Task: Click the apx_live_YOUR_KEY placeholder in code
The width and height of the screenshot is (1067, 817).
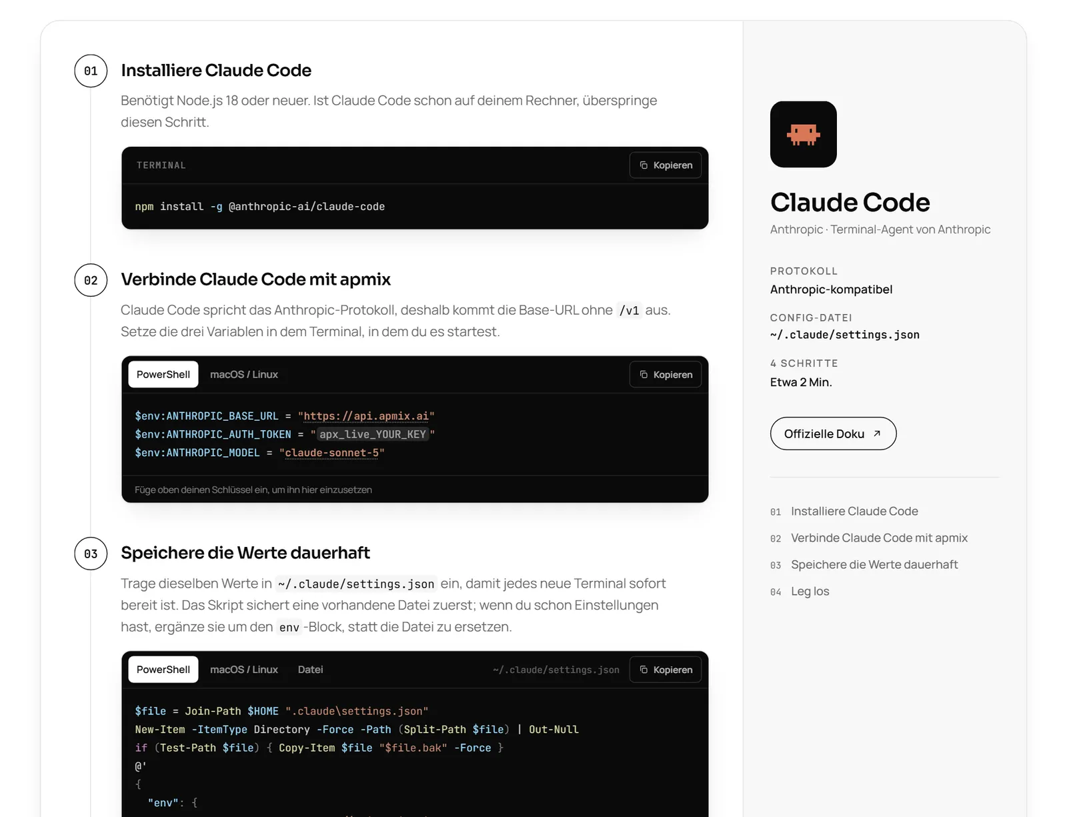Action: click(x=372, y=434)
